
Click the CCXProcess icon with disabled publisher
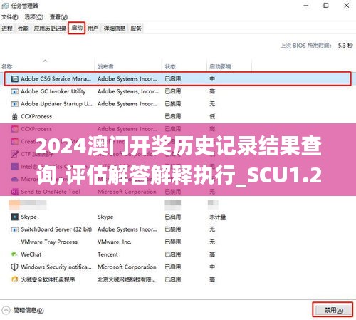(15, 116)
